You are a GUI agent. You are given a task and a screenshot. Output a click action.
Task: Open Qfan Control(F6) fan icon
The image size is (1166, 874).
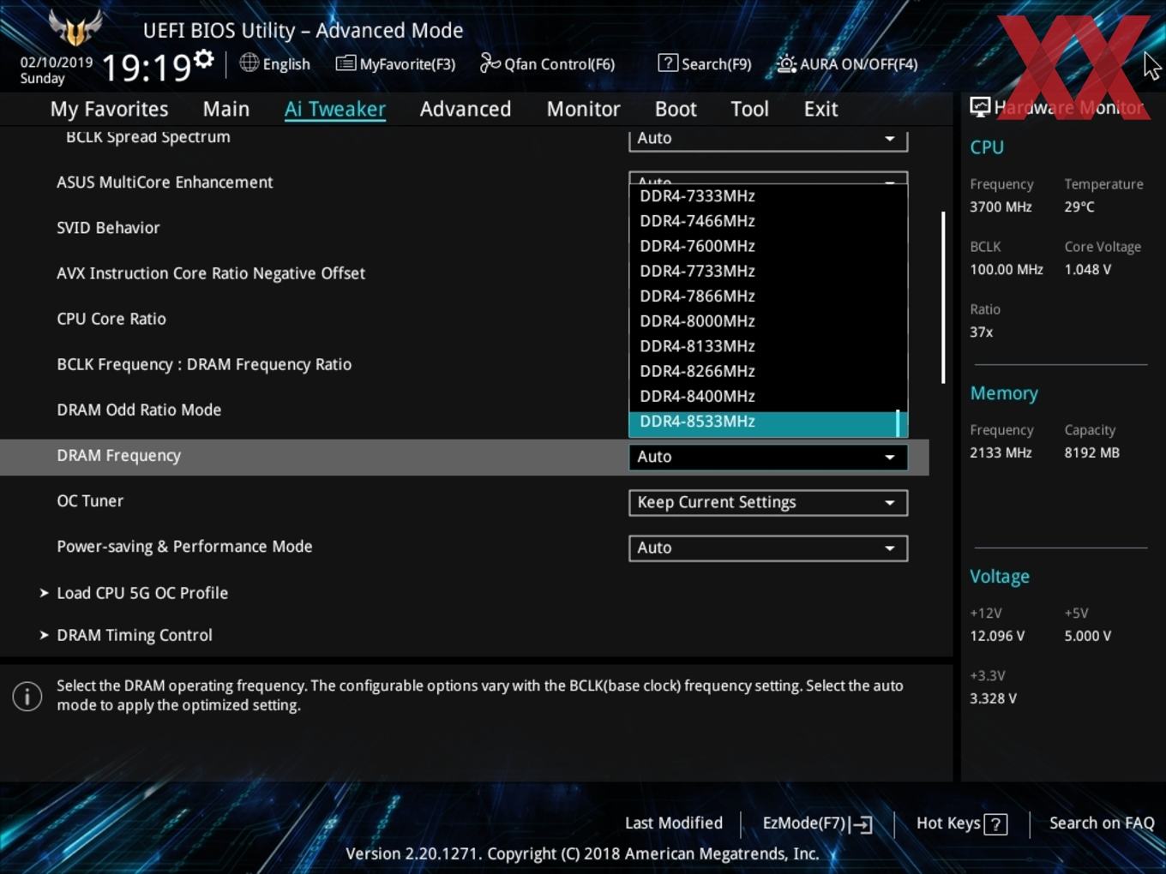tap(490, 63)
